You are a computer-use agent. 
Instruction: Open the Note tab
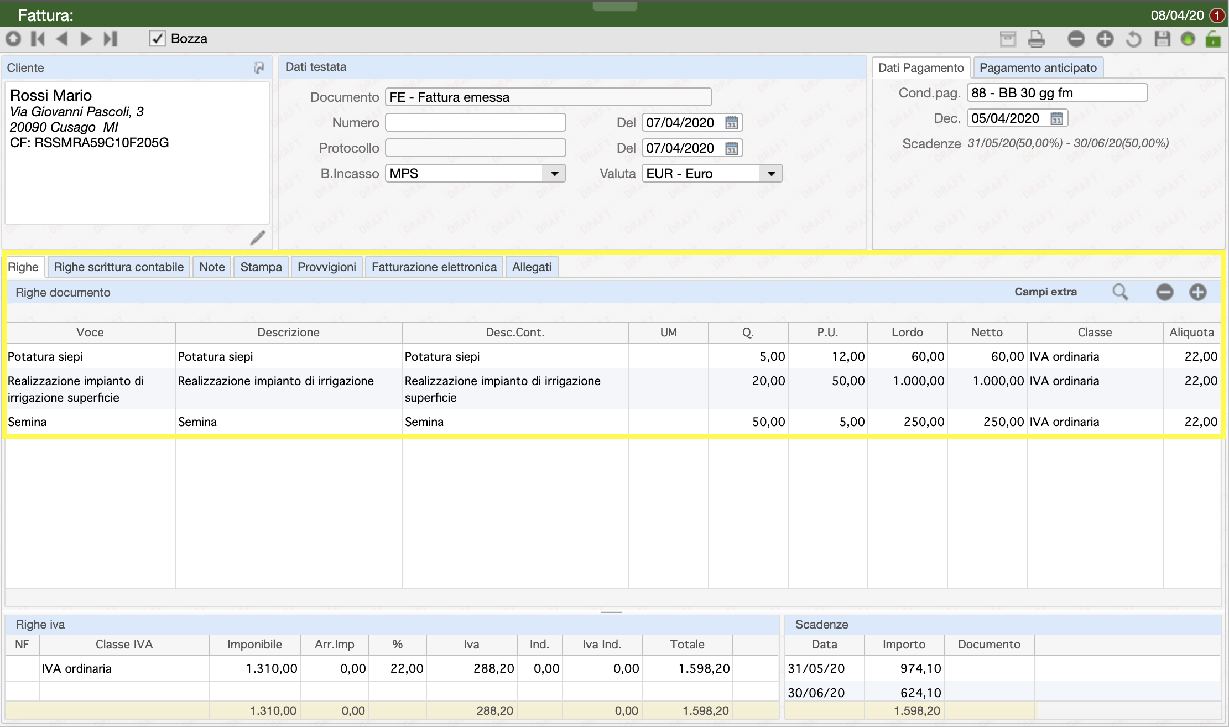tap(212, 267)
